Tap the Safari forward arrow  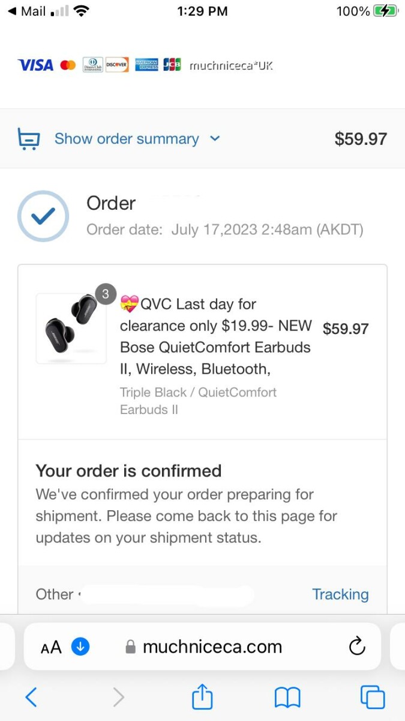(119, 697)
